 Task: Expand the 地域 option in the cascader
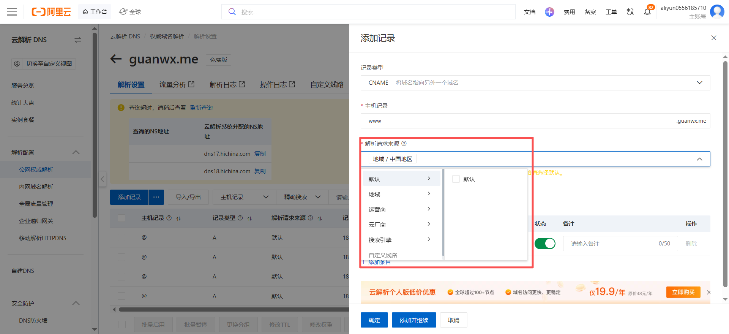pos(401,194)
